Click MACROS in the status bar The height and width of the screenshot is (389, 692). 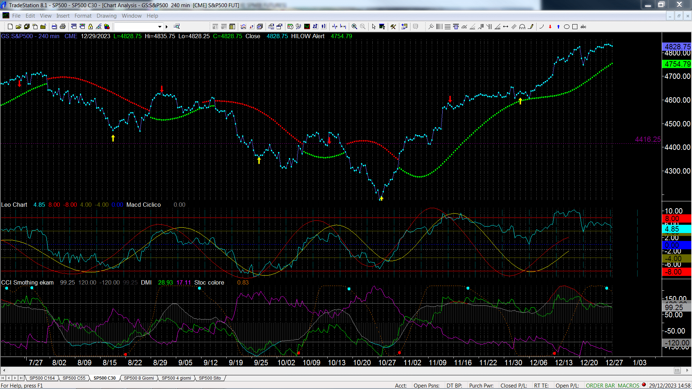click(629, 385)
